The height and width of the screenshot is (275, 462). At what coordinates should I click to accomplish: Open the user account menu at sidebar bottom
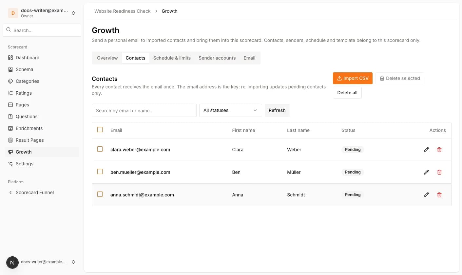42,262
